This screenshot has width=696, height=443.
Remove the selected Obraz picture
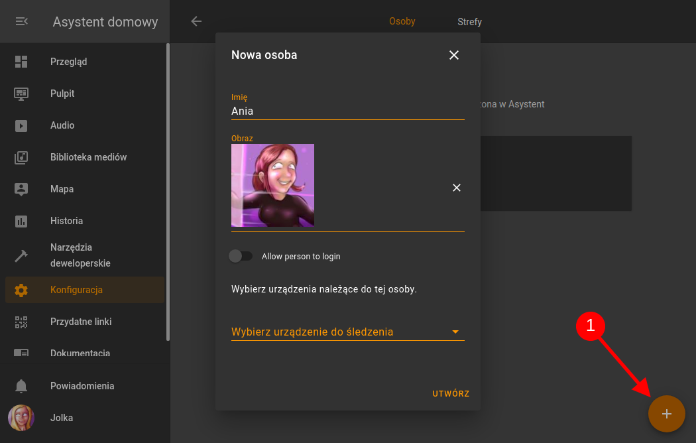coord(456,188)
